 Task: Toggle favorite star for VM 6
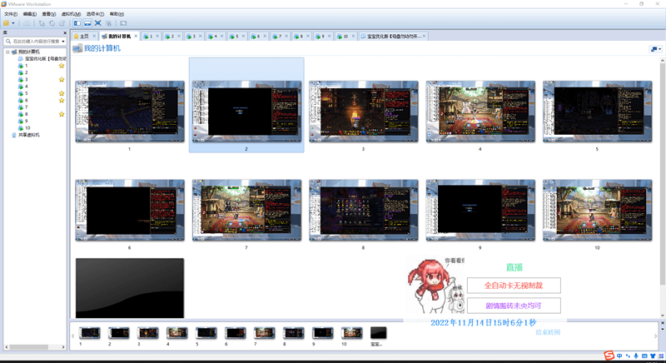point(62,100)
